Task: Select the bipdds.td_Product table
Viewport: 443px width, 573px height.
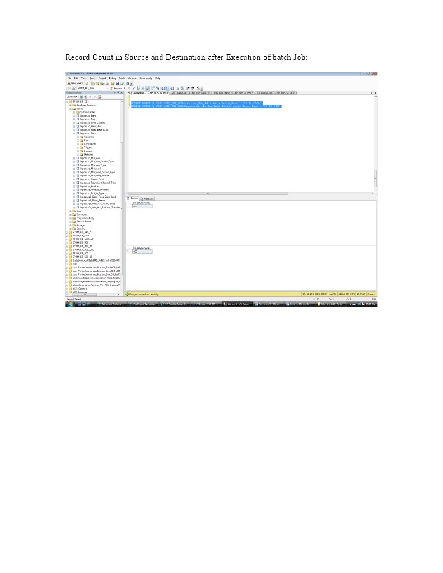Action: (90, 187)
